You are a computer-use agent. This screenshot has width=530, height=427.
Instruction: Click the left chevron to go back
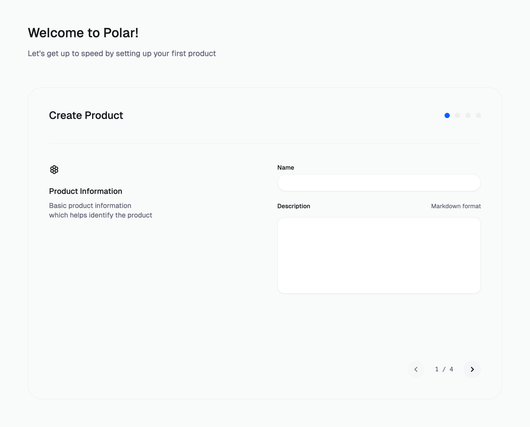click(x=416, y=369)
